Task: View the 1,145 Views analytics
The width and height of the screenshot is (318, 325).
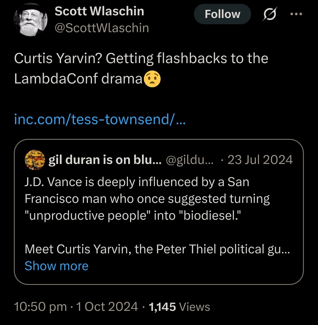Action: pos(179,307)
